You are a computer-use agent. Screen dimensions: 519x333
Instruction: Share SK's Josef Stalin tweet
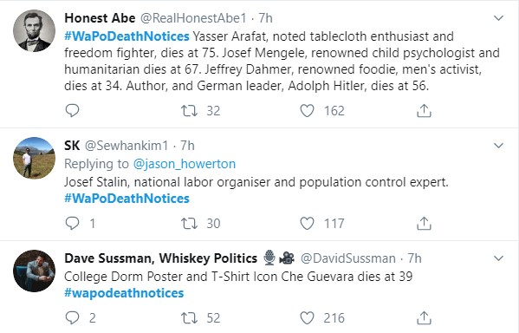(x=424, y=224)
